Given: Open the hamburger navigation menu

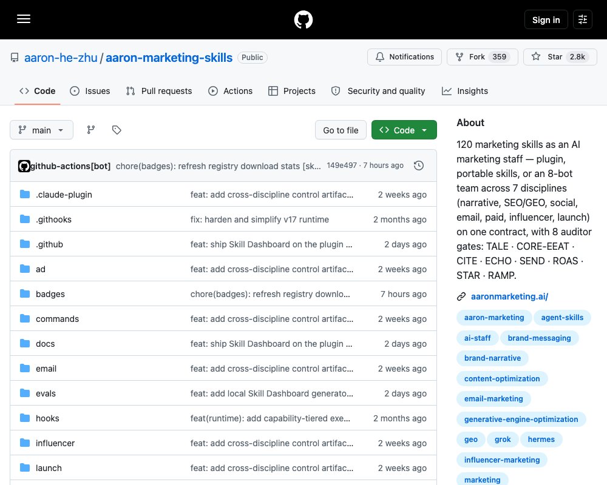Looking at the screenshot, I should pos(24,19).
